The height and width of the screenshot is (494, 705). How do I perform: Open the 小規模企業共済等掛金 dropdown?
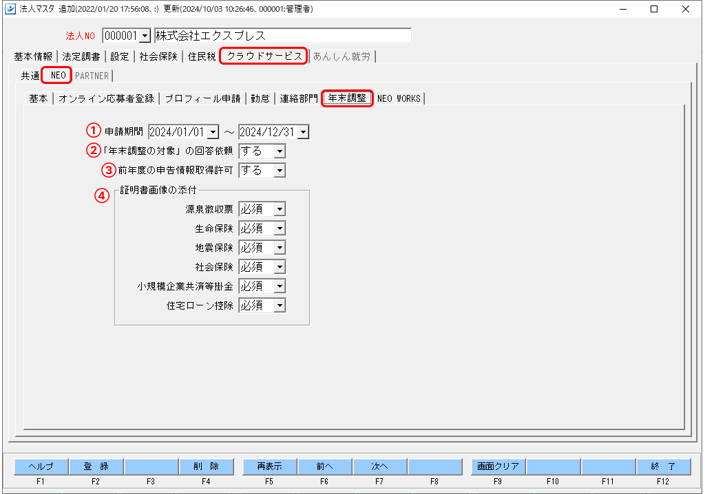pyautogui.click(x=280, y=287)
